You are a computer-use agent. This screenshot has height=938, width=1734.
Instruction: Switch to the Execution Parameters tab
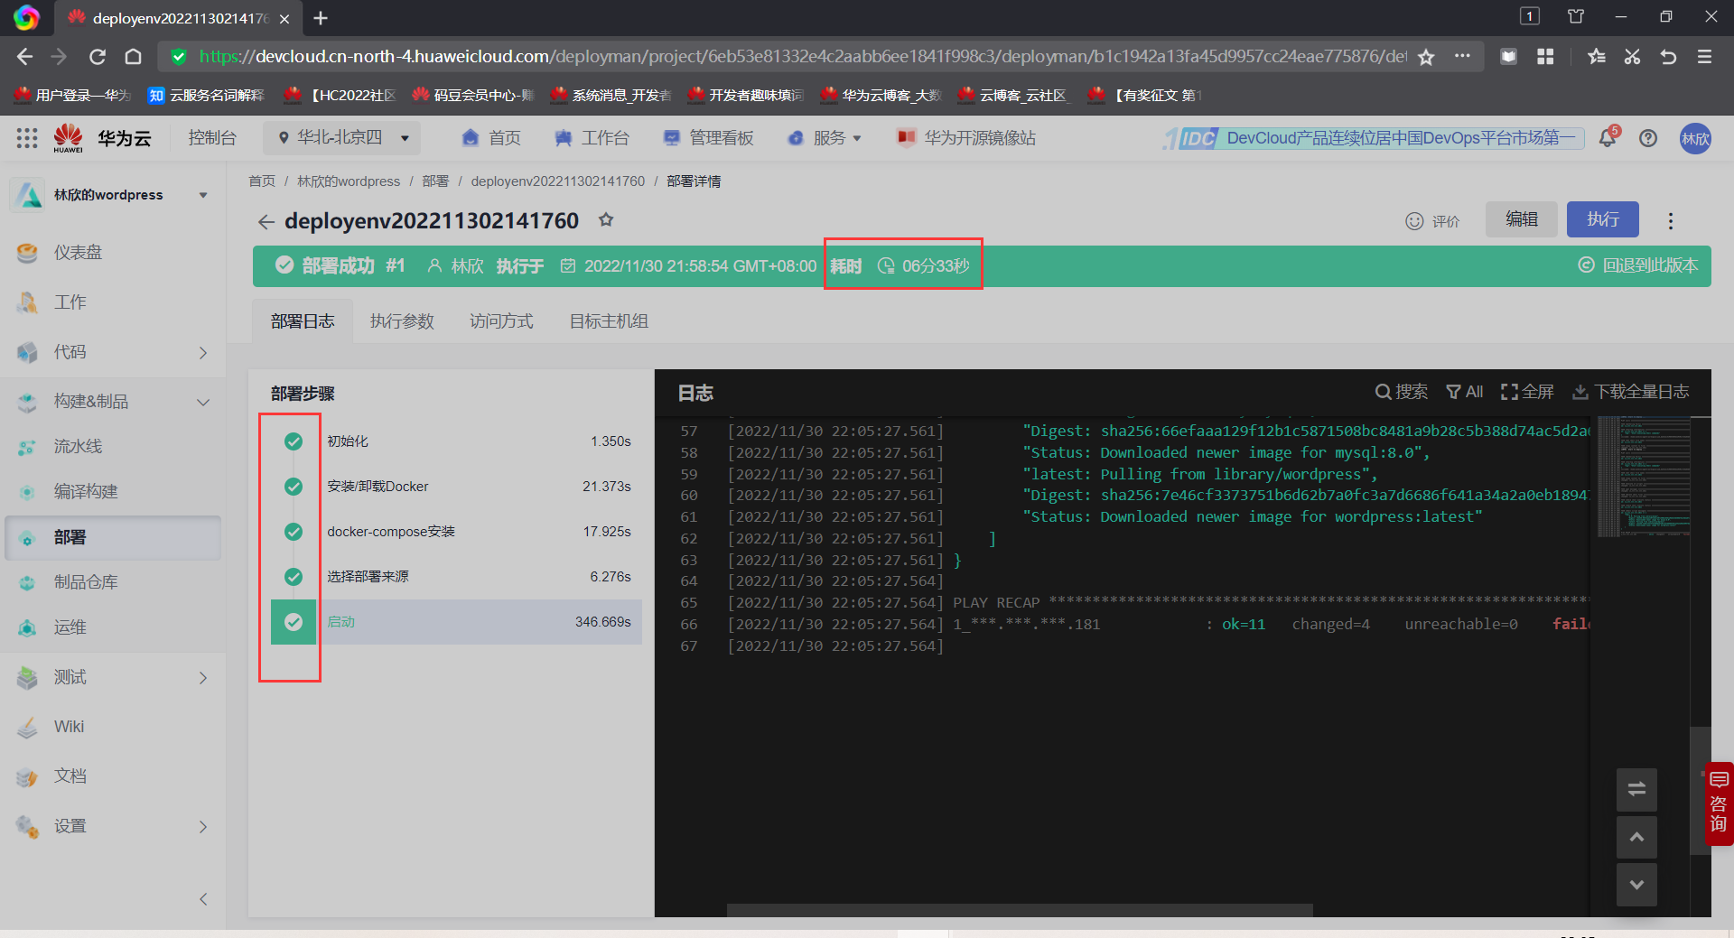click(402, 321)
